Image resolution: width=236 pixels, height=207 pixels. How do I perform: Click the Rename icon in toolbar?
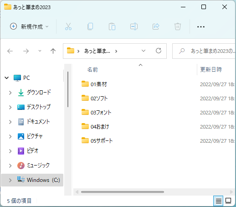tap(134, 26)
